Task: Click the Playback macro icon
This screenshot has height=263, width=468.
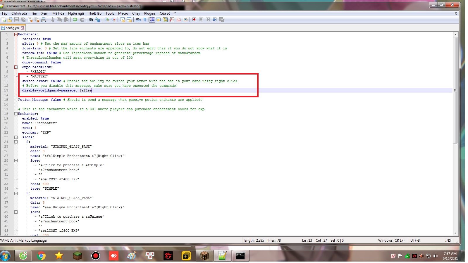Action: [x=208, y=20]
